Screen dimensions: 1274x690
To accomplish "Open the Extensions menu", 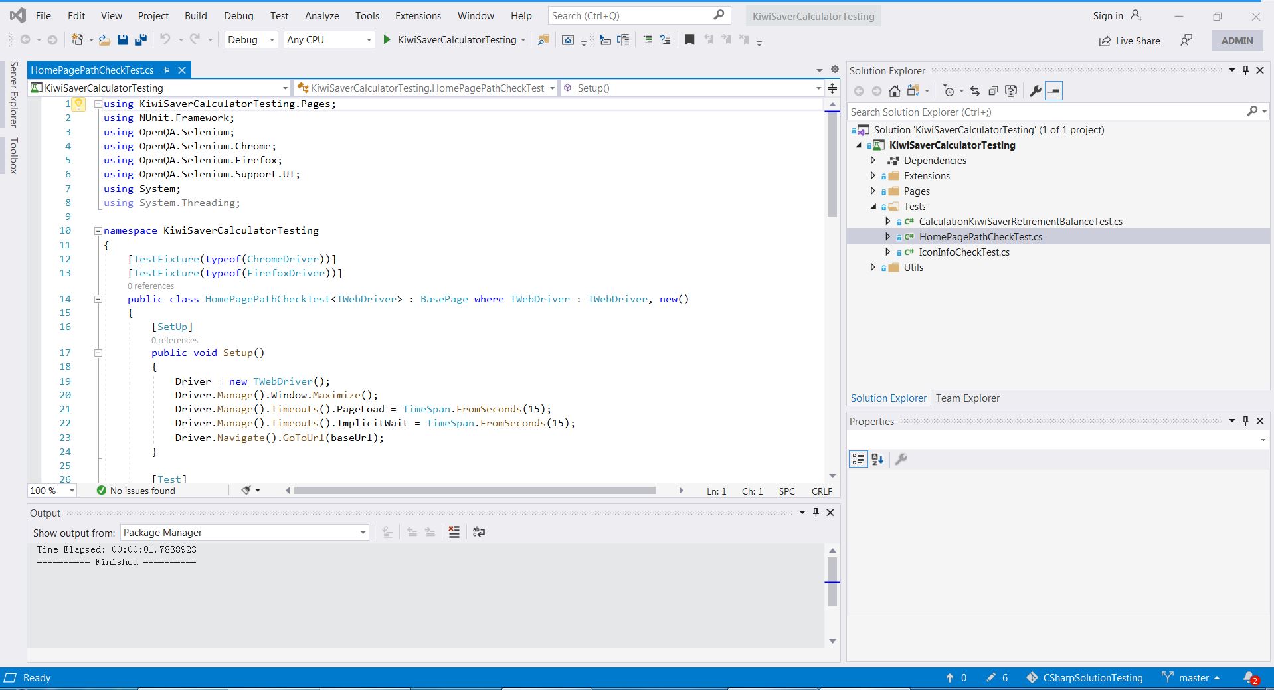I will [418, 15].
